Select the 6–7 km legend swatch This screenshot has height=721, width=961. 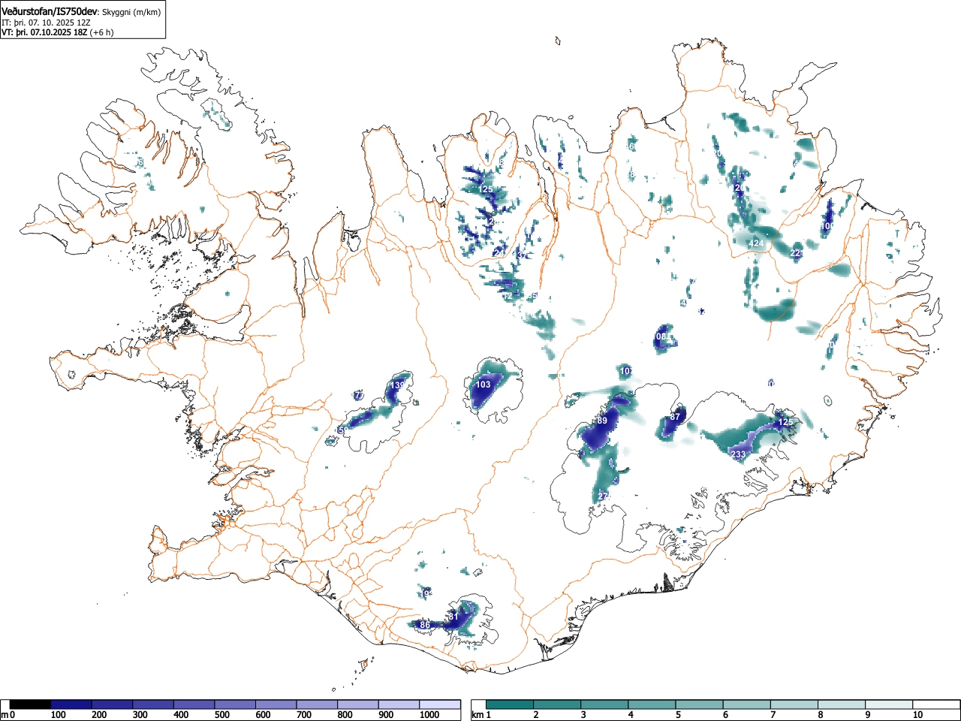746,704
